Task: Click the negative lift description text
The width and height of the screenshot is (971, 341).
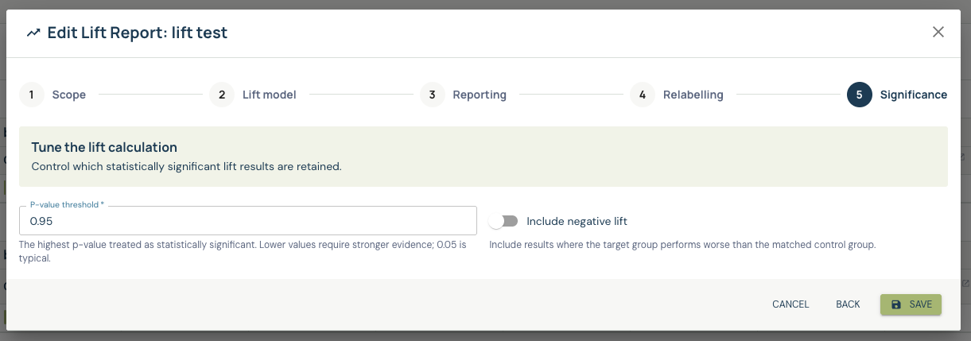Action: [x=682, y=245]
